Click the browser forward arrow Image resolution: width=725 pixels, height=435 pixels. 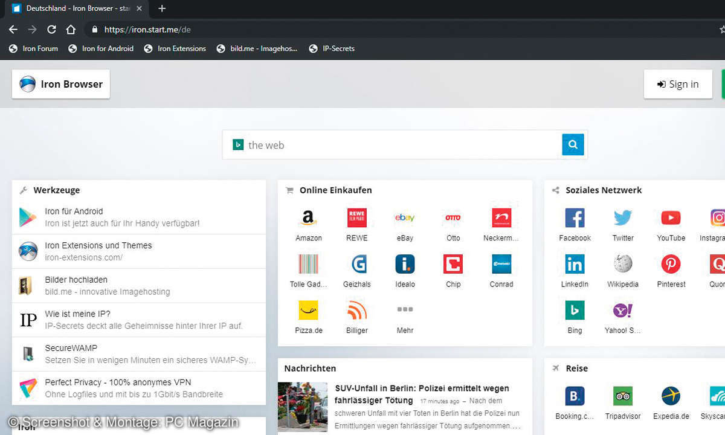pos(33,29)
